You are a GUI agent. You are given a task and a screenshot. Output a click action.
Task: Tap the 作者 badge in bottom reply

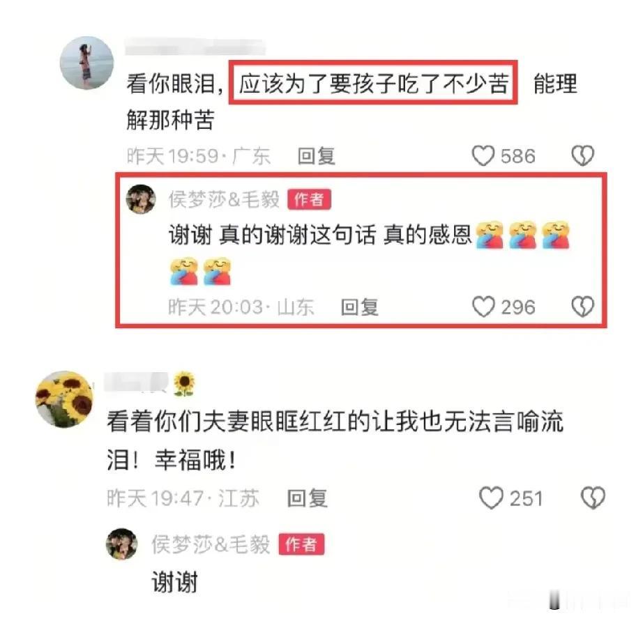coord(301,544)
